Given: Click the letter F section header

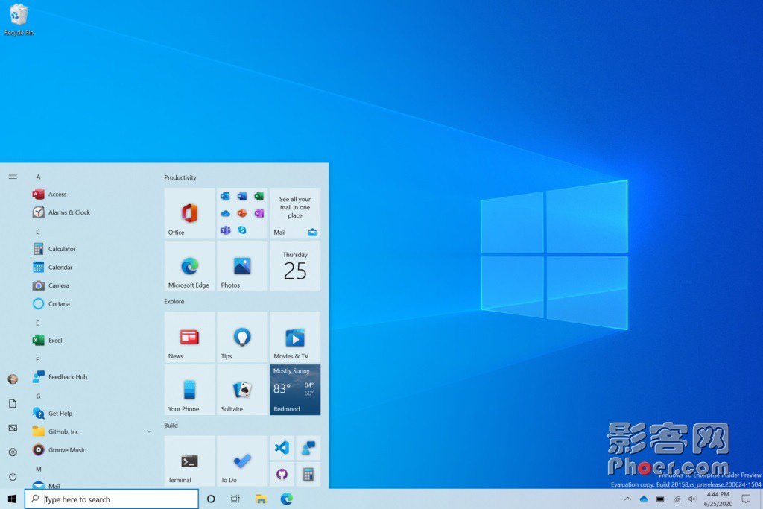Looking at the screenshot, I should (37, 360).
